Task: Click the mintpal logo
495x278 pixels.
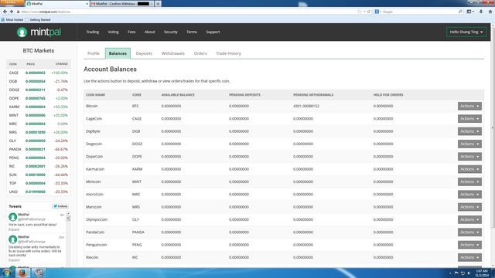Action: [39, 32]
